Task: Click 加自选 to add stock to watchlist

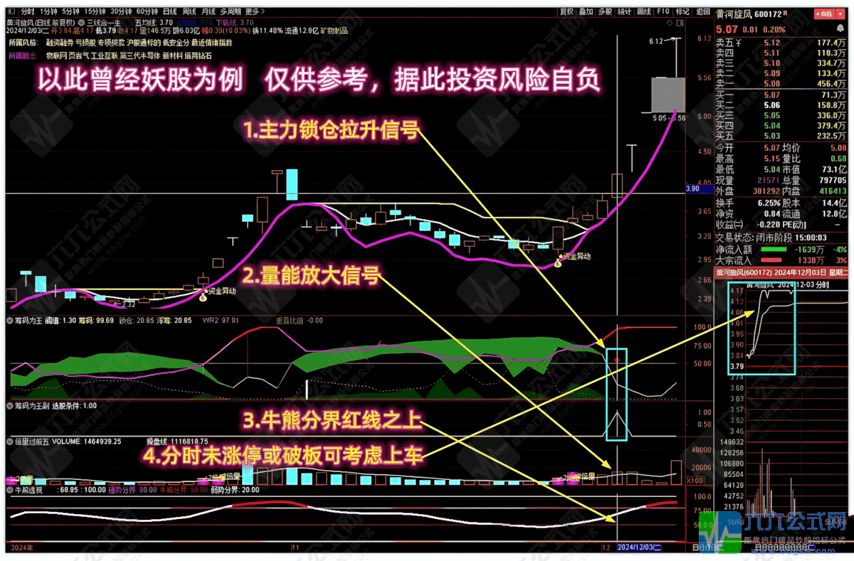Action: point(826,14)
